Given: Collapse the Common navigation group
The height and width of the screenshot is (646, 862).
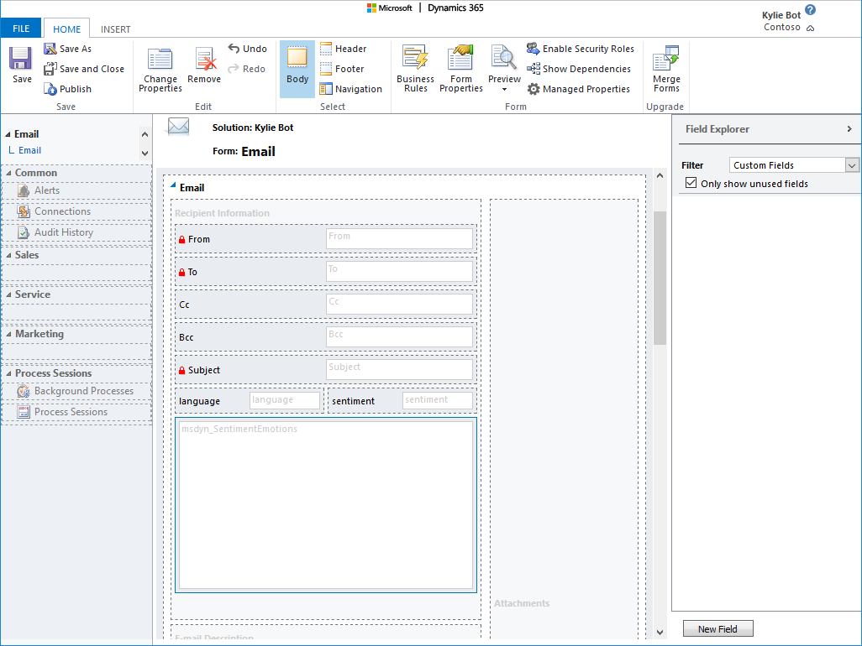Looking at the screenshot, I should click(8, 173).
